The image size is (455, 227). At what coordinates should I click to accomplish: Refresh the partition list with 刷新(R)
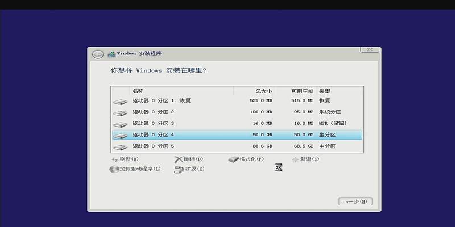pos(129,159)
